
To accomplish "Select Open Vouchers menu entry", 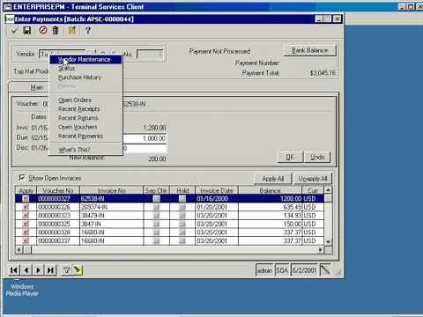I will (x=85, y=127).
